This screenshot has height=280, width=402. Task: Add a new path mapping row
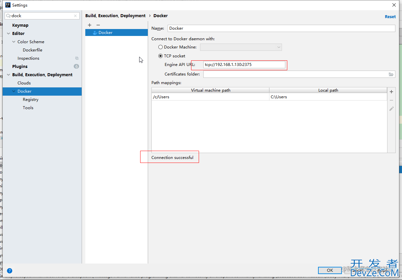pyautogui.click(x=391, y=92)
